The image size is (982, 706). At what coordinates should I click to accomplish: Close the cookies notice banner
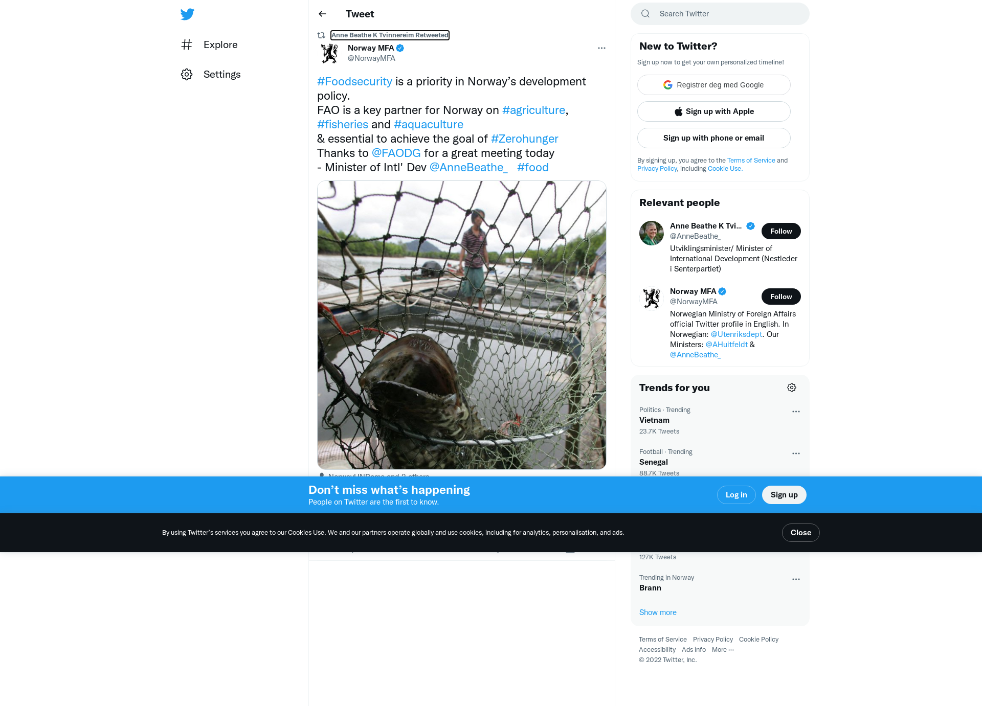(801, 533)
